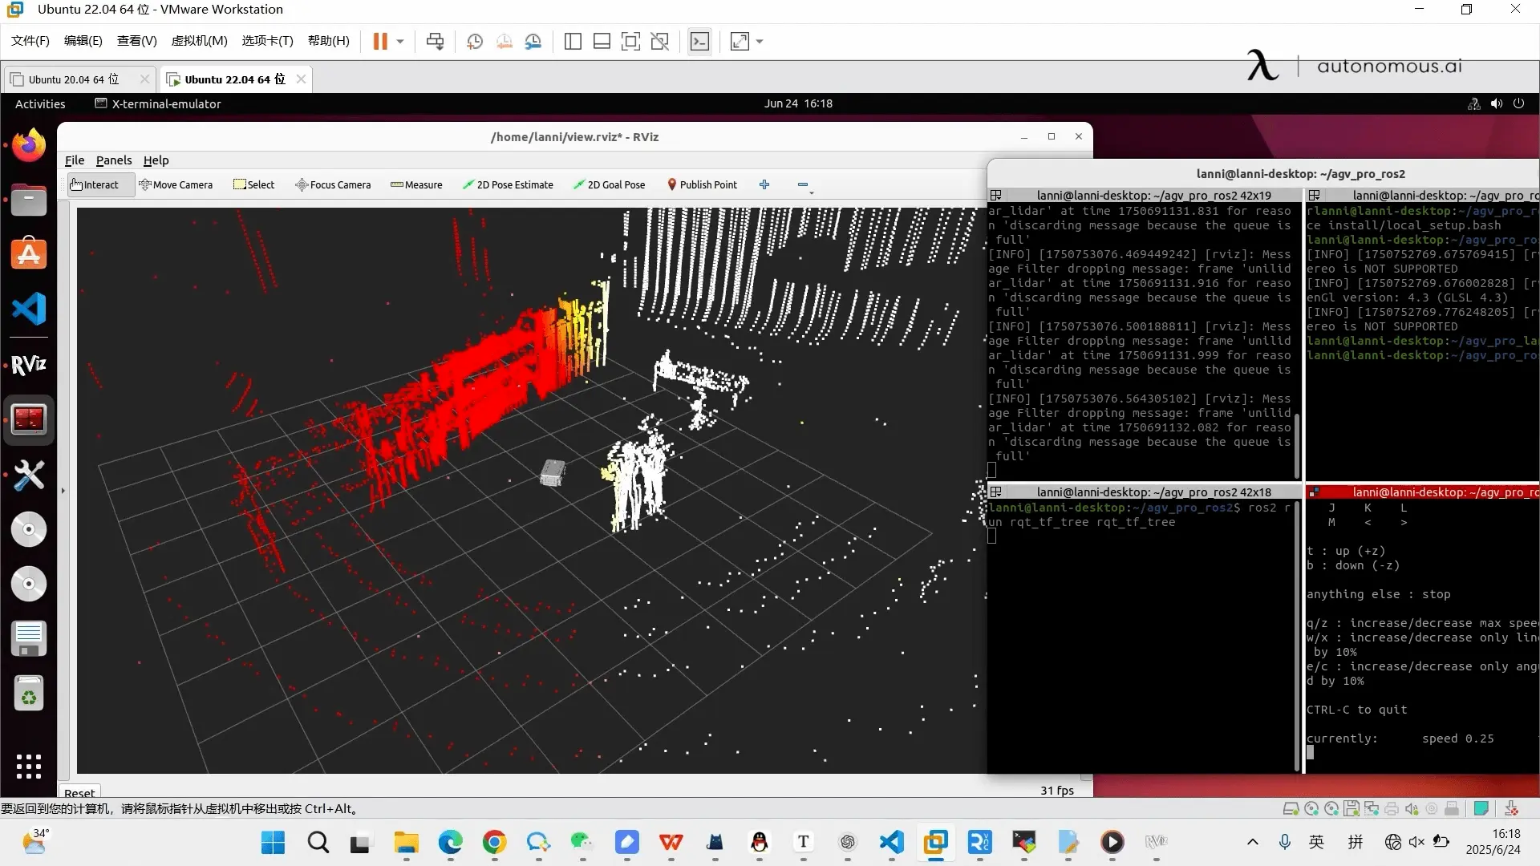This screenshot has height=866, width=1540.
Task: Expand the hidden left panel arrow
Action: coord(63,490)
